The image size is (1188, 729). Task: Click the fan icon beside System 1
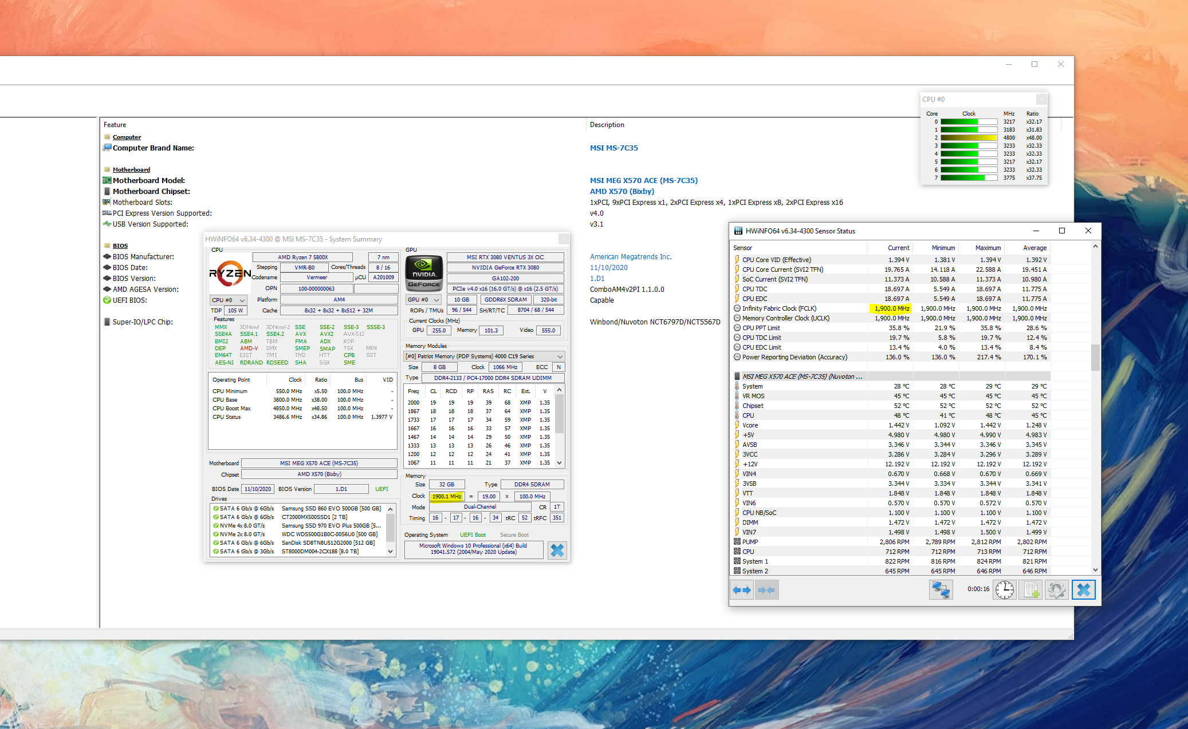737,561
